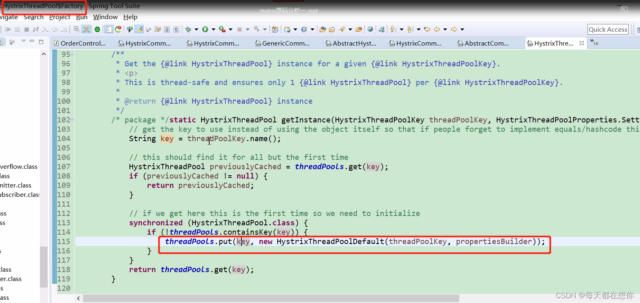Click the green Run play icon
Viewport: 640px width, 303px height.
pos(205,29)
